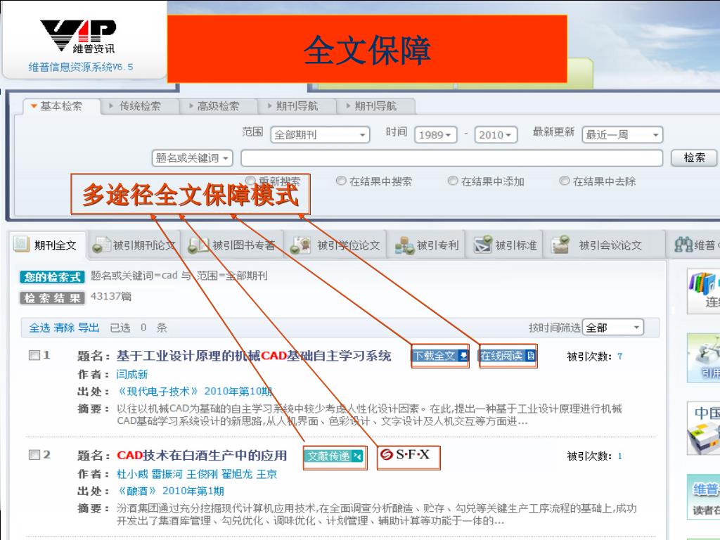Click the 被引期刊论文 tab icon
Screen dimensions: 720x540
pyautogui.click(x=101, y=245)
